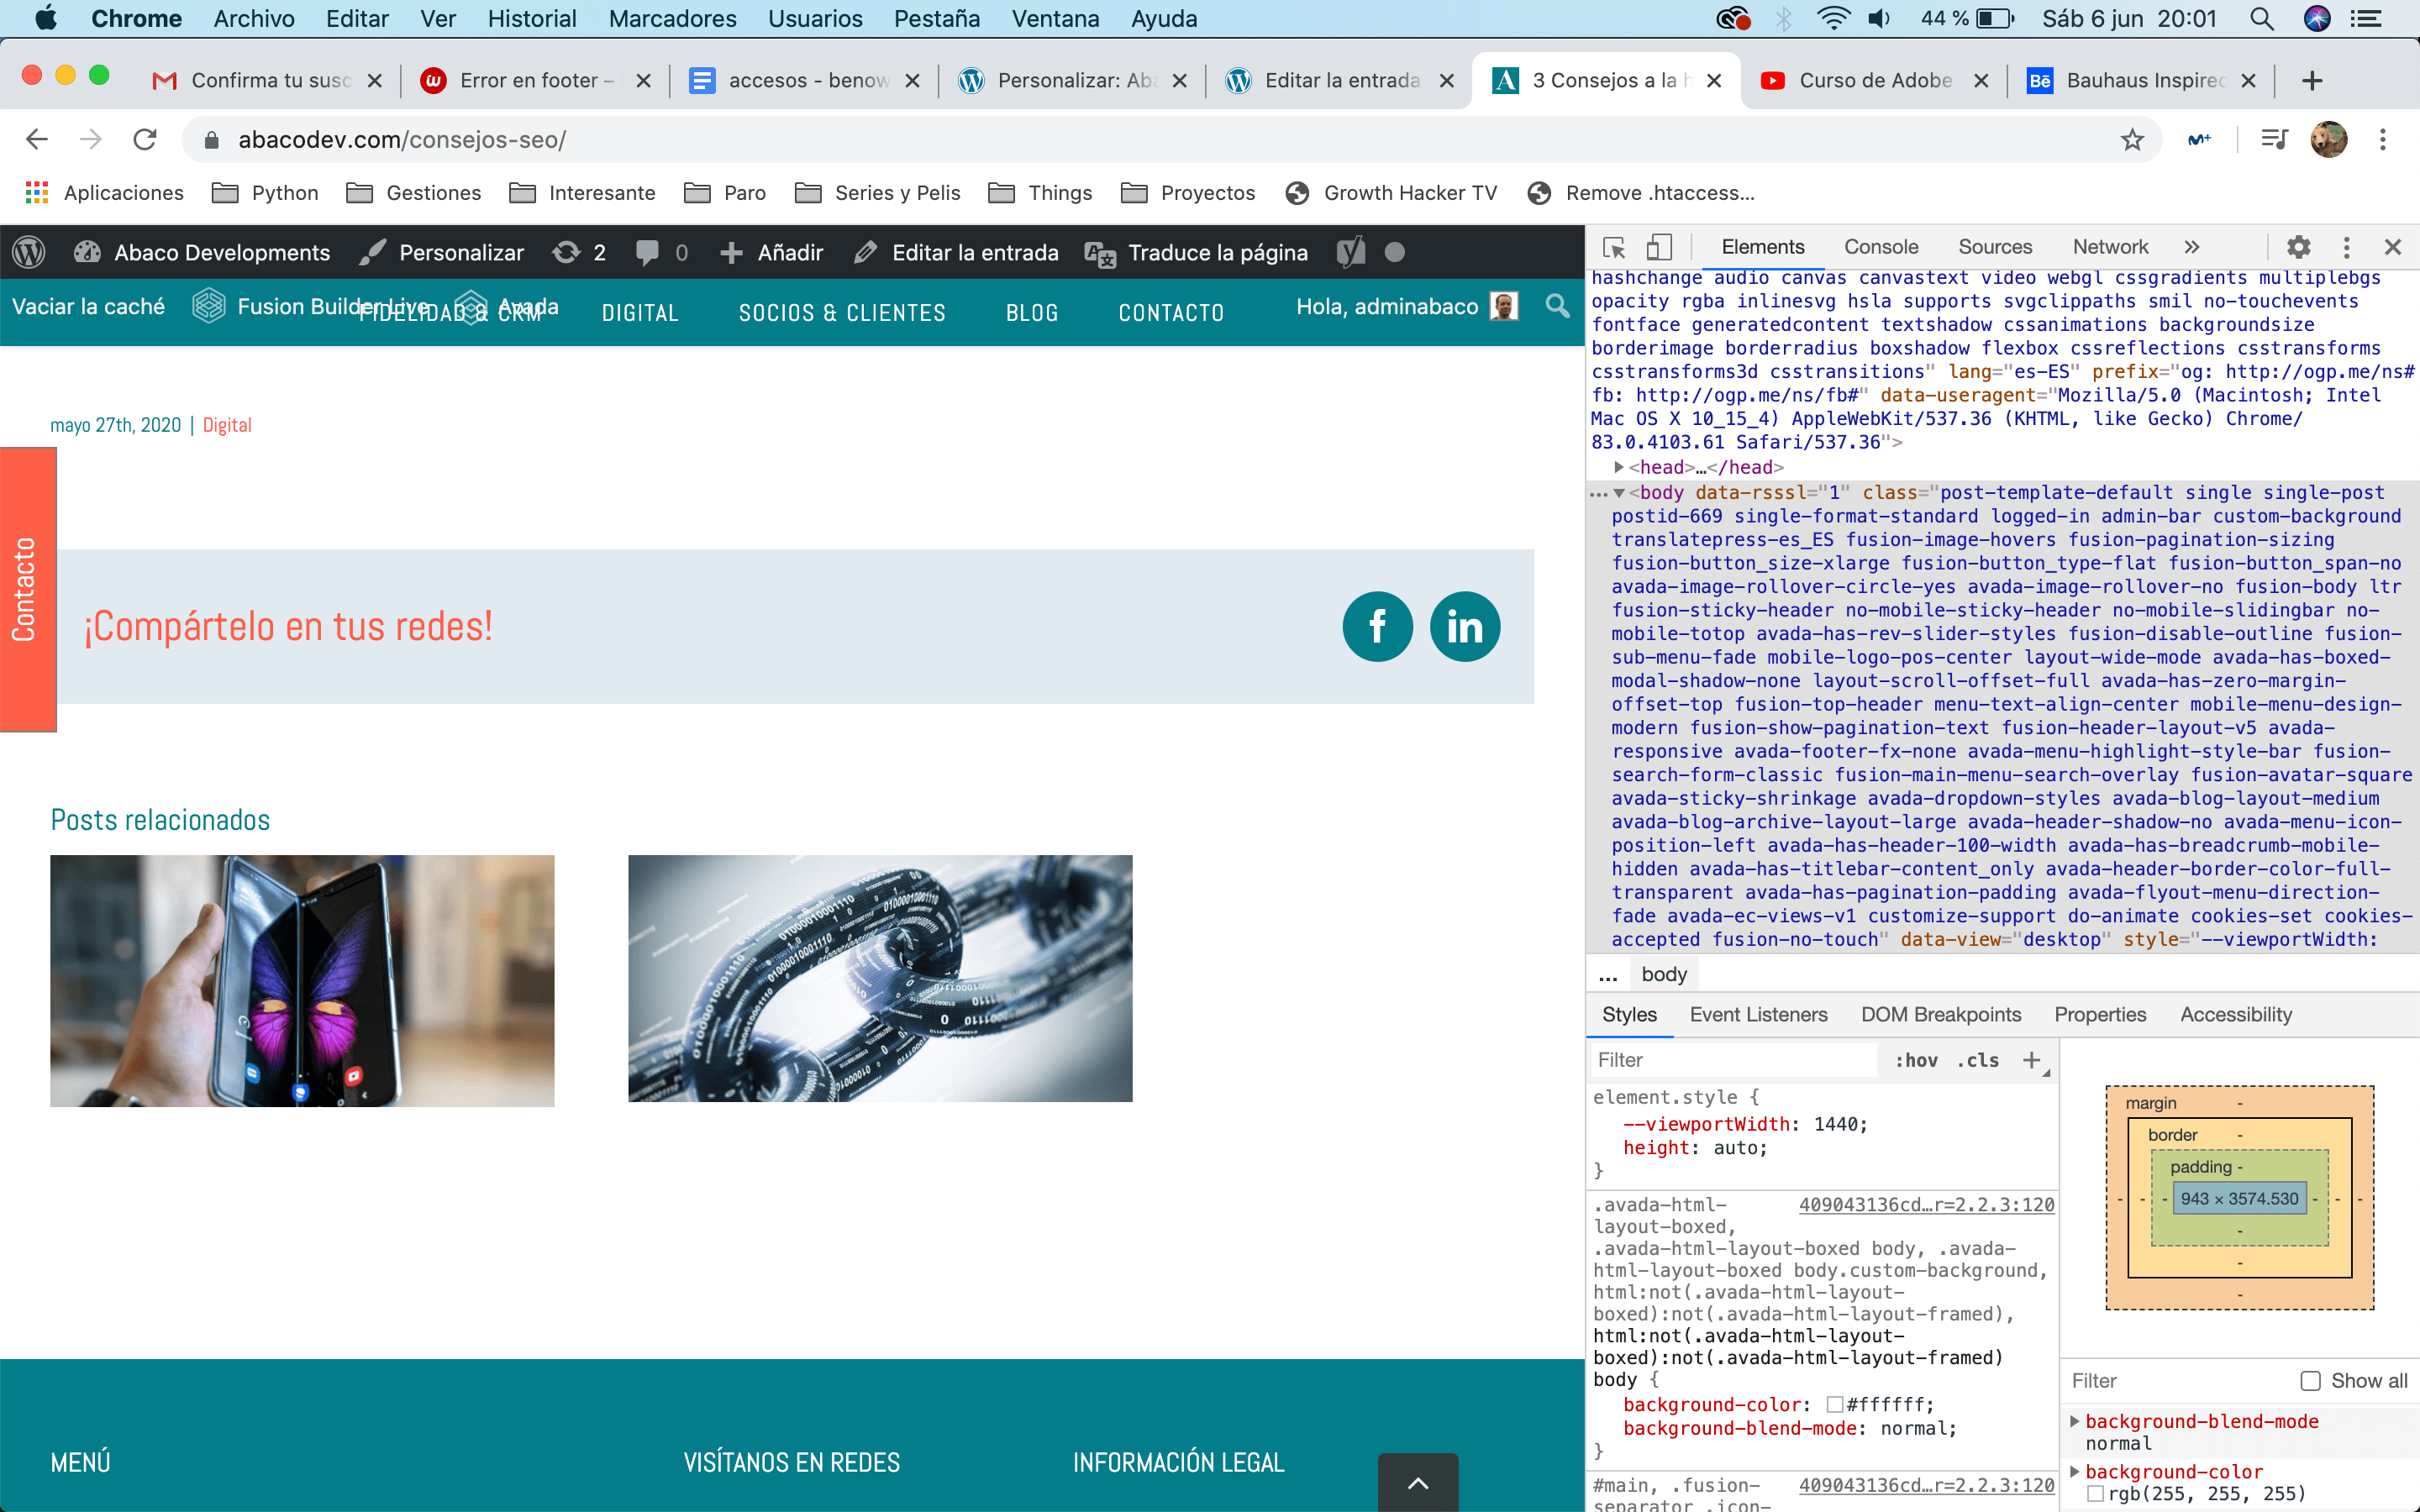2420x1512 pixels.
Task: Switch to the Network tab
Action: point(2110,247)
